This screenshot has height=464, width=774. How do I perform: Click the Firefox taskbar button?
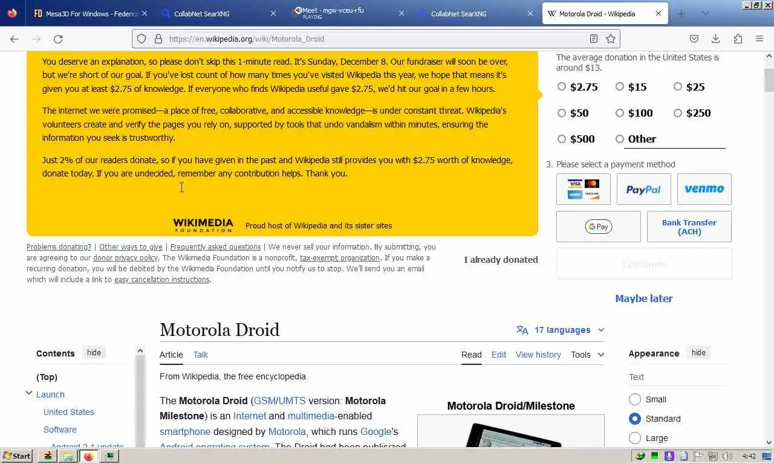(x=89, y=456)
